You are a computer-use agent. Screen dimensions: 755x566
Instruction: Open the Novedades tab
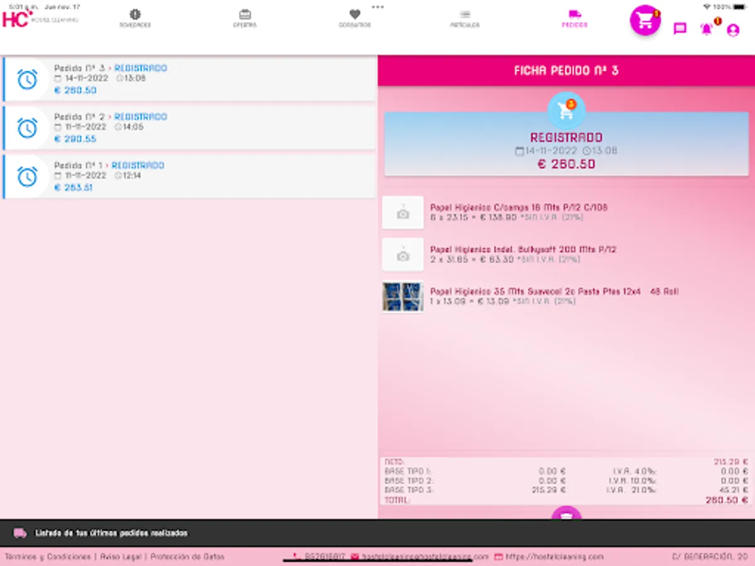pos(135,19)
